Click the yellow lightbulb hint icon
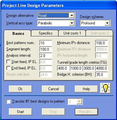Viewport: 117px width, 120px height. (105, 88)
